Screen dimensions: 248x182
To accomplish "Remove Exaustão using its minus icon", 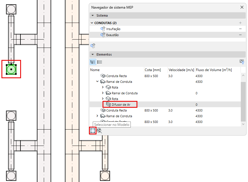I will point(240,35).
